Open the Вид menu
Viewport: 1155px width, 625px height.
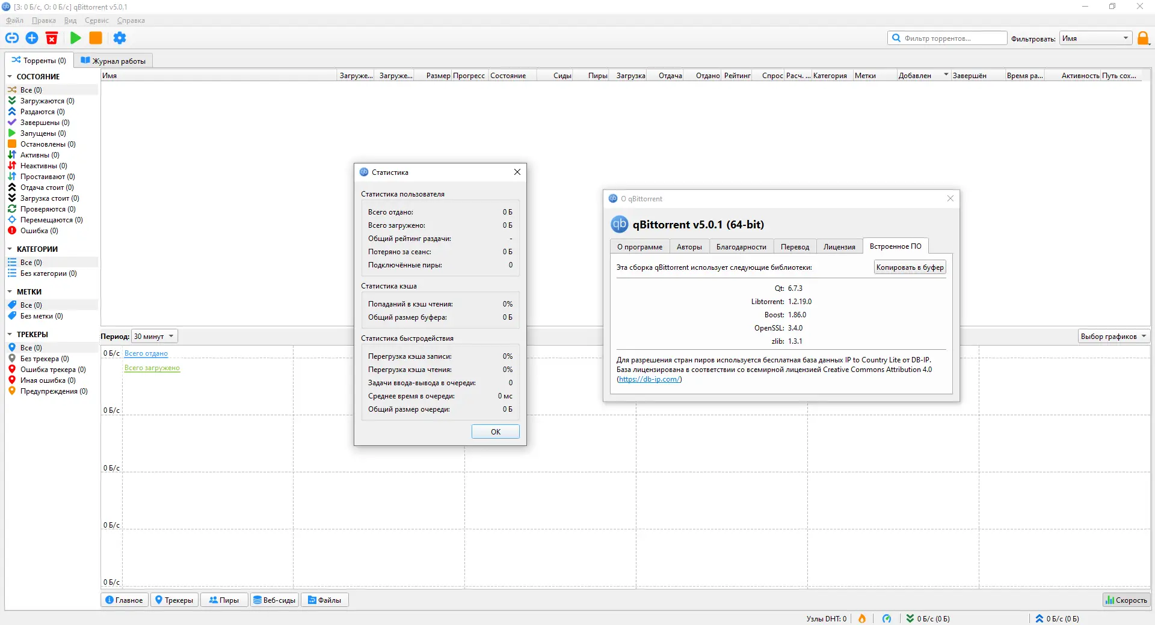(x=70, y=20)
